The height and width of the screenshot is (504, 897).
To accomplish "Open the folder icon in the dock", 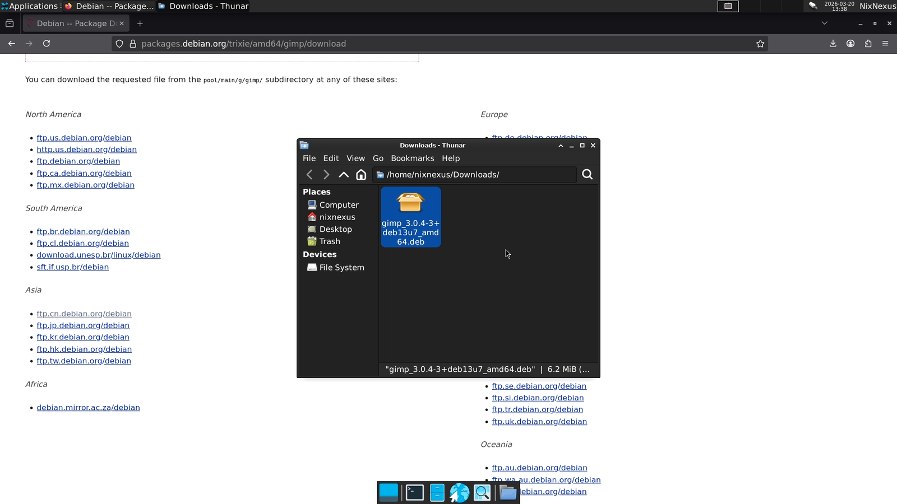I will click(x=508, y=493).
